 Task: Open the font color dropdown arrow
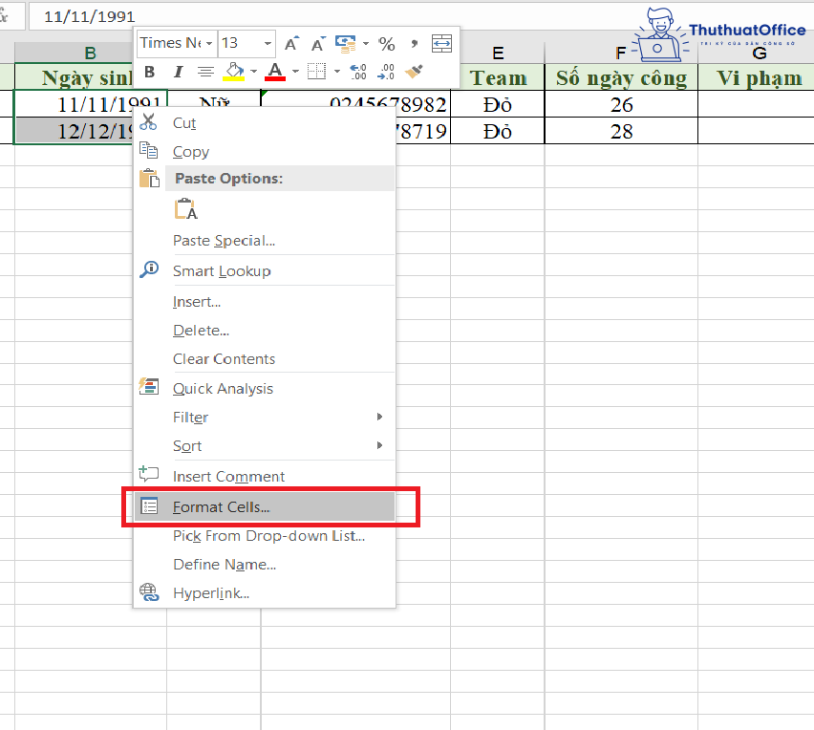pos(294,72)
